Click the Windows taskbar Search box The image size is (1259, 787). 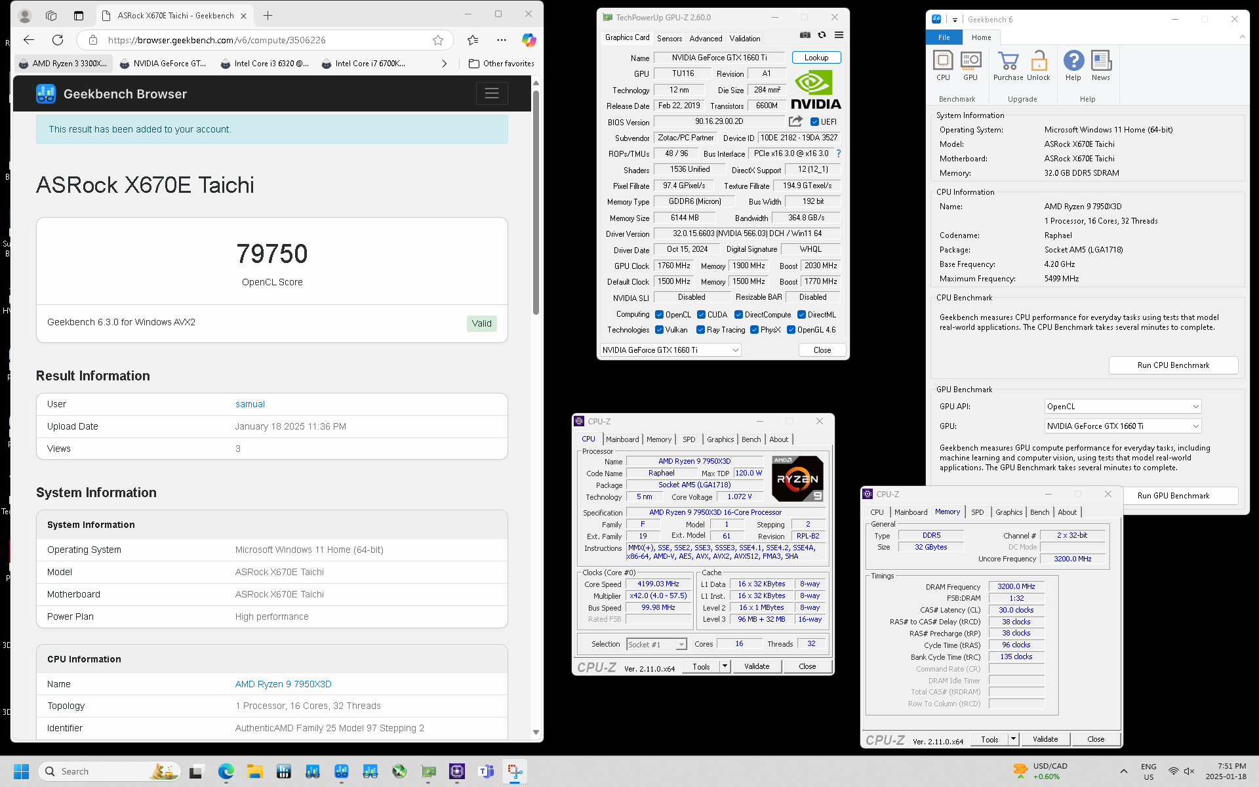(x=110, y=771)
